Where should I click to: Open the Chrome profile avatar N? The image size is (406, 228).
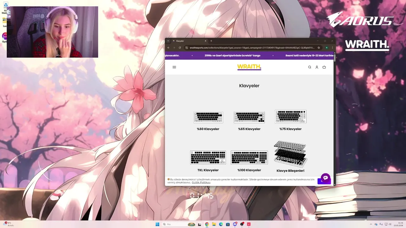tap(327, 47)
